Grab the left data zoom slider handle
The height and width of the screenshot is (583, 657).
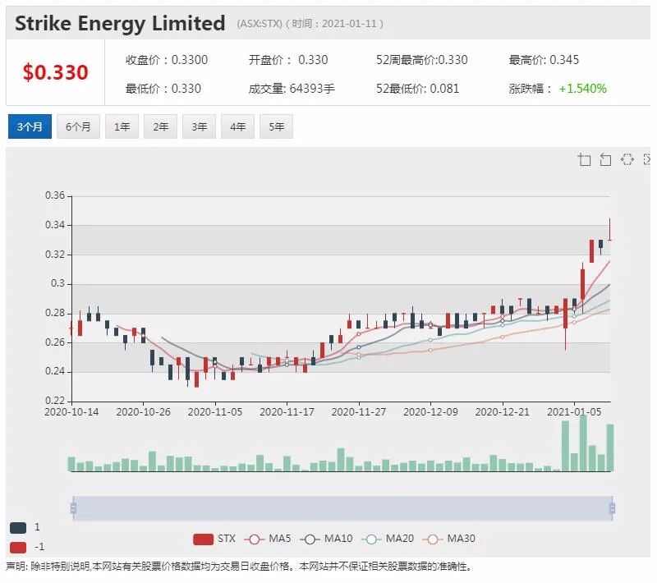pyautogui.click(x=73, y=508)
